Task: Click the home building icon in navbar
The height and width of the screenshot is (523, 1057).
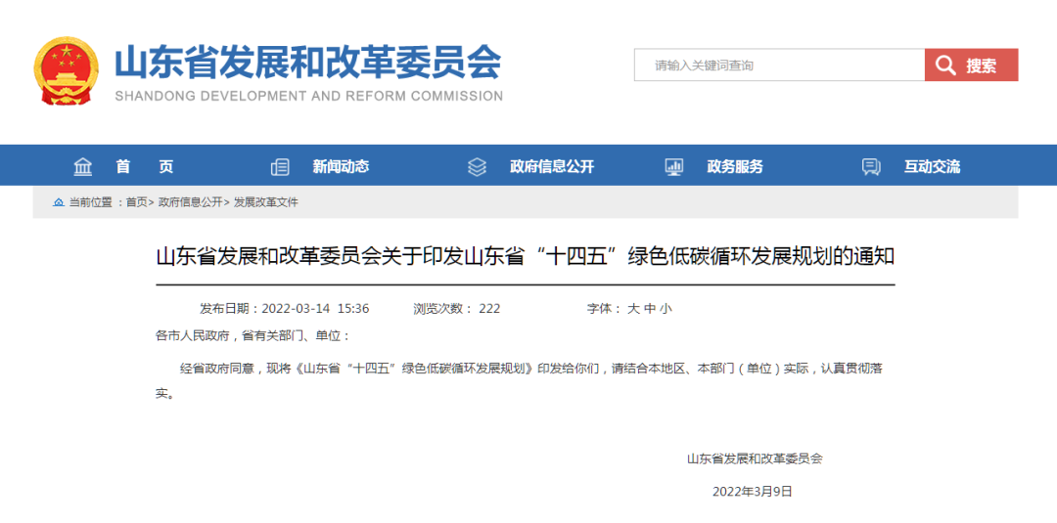Action: coord(83,167)
